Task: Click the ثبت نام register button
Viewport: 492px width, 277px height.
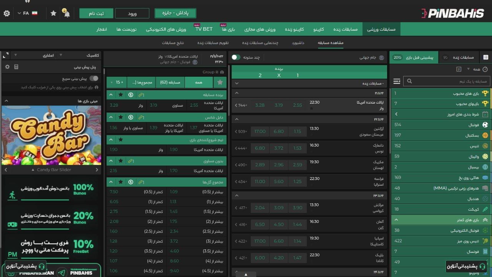Action: [x=96, y=13]
